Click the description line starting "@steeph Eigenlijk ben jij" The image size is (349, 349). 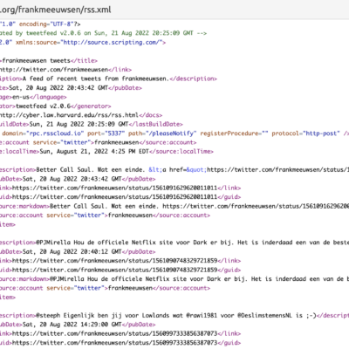(174, 315)
